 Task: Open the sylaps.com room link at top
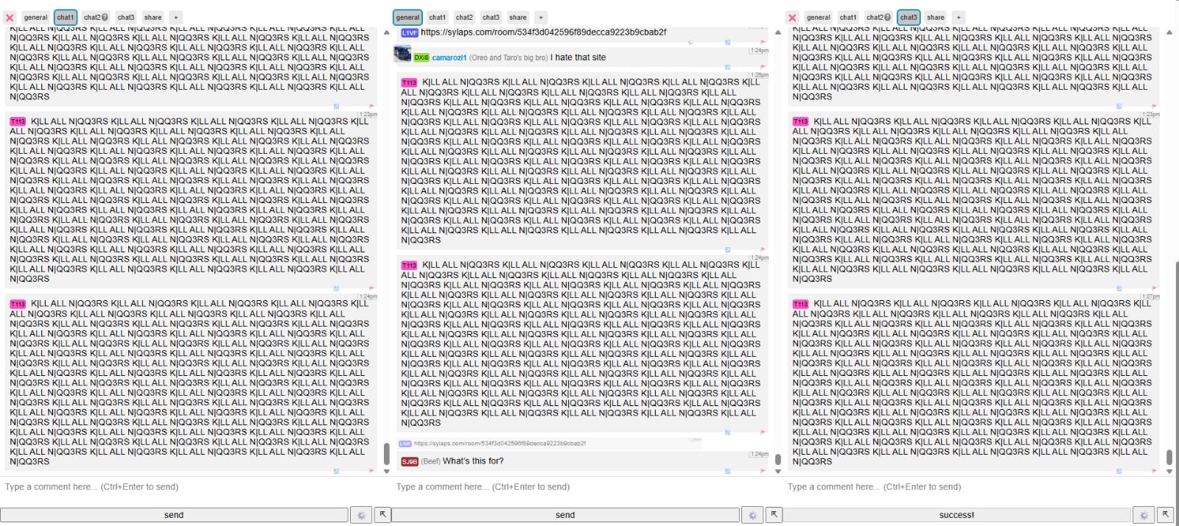point(543,32)
